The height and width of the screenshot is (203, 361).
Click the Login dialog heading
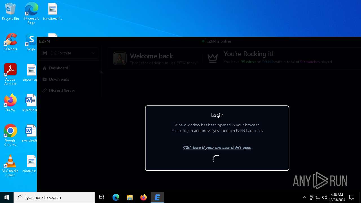point(217,115)
